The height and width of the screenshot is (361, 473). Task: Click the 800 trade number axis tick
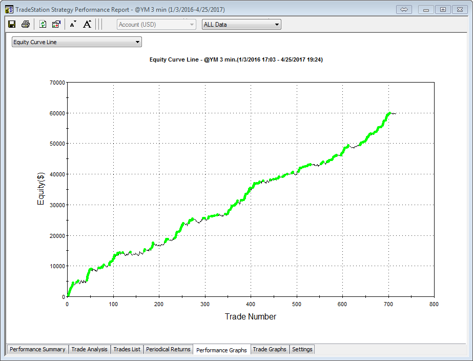[x=434, y=304]
